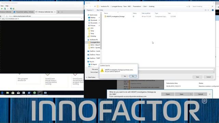Screen dimensions: 219x123
Task: Click the blue Help icon in Save As
Action: click(x=212, y=10)
